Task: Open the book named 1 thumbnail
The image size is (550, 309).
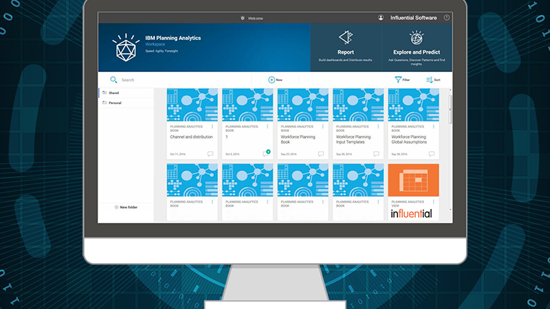Action: 247,105
